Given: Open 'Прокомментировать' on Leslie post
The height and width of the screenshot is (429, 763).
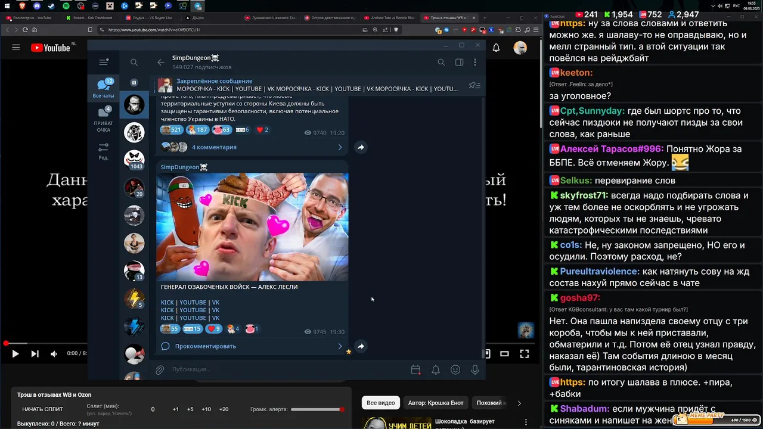Looking at the screenshot, I should (206, 346).
